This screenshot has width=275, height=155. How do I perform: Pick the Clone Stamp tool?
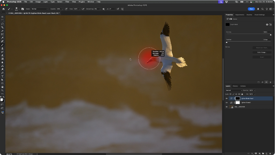[x=3, y=48]
